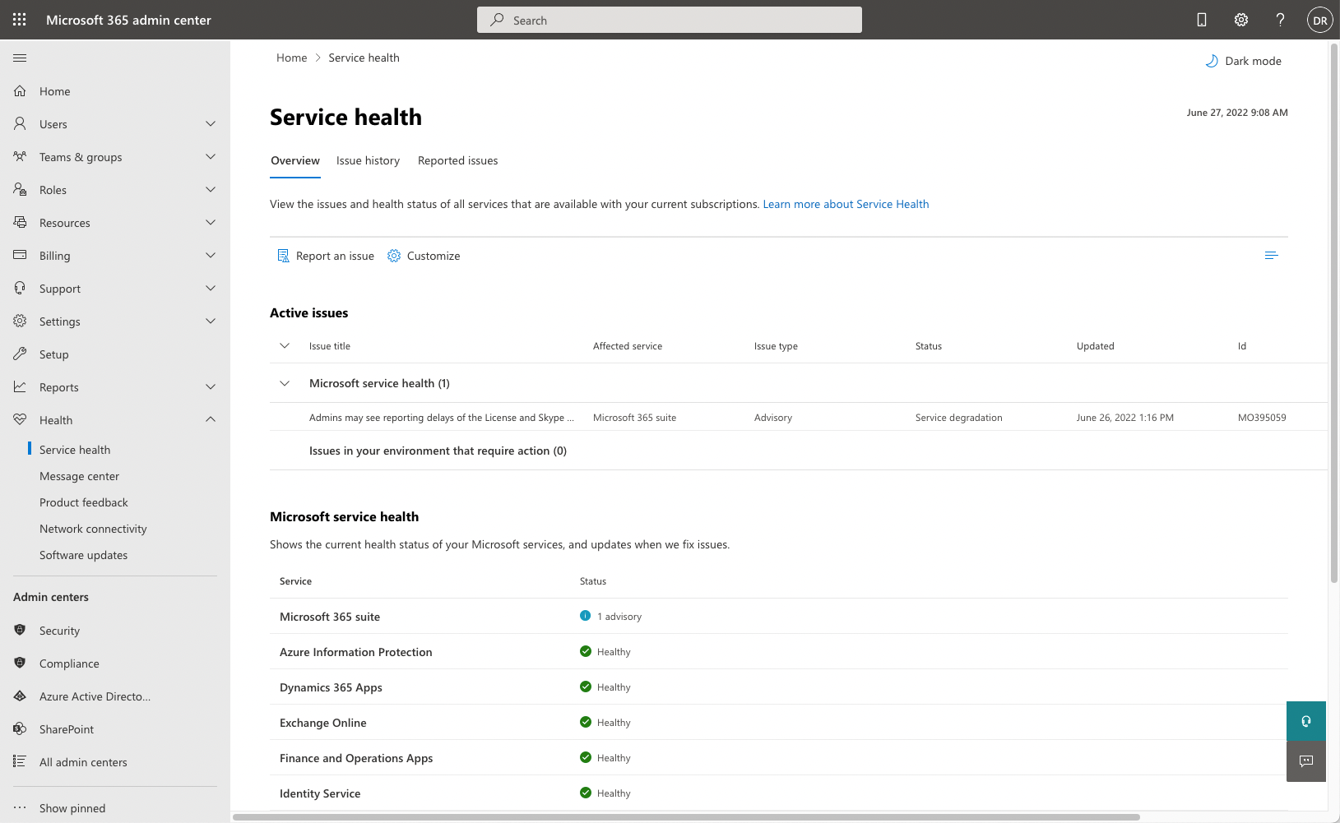
Task: Click the Customize button
Action: (424, 256)
